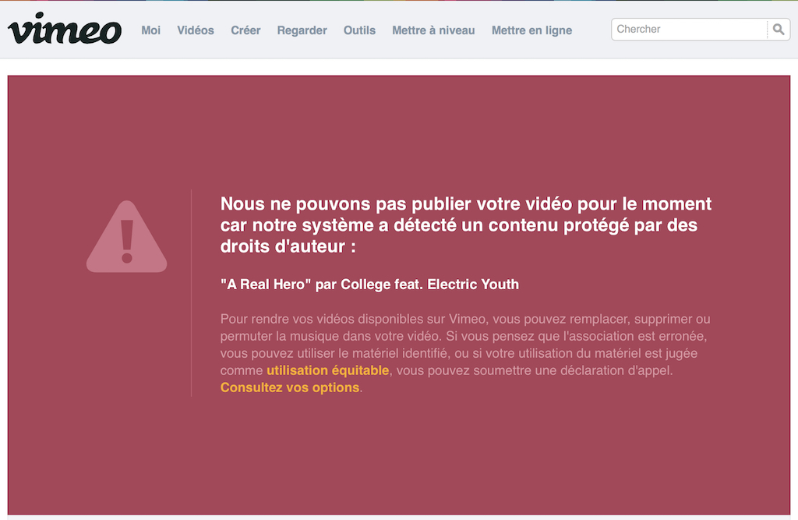This screenshot has height=520, width=798.
Task: Follow the Consultez vos options link
Action: click(290, 387)
